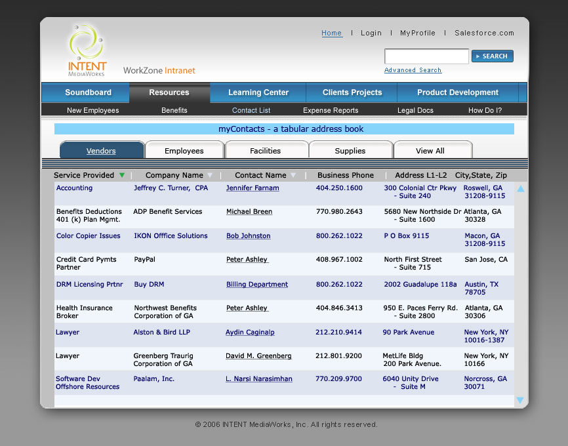Open contact David M. Greenberg
This screenshot has height=446, width=568.
pos(258,355)
